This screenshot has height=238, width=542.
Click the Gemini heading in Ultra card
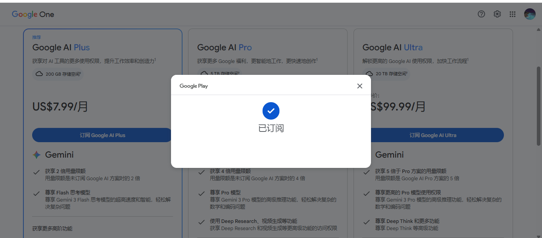pyautogui.click(x=389, y=155)
